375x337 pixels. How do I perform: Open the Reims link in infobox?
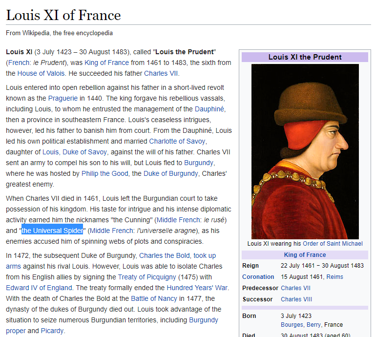(x=334, y=277)
